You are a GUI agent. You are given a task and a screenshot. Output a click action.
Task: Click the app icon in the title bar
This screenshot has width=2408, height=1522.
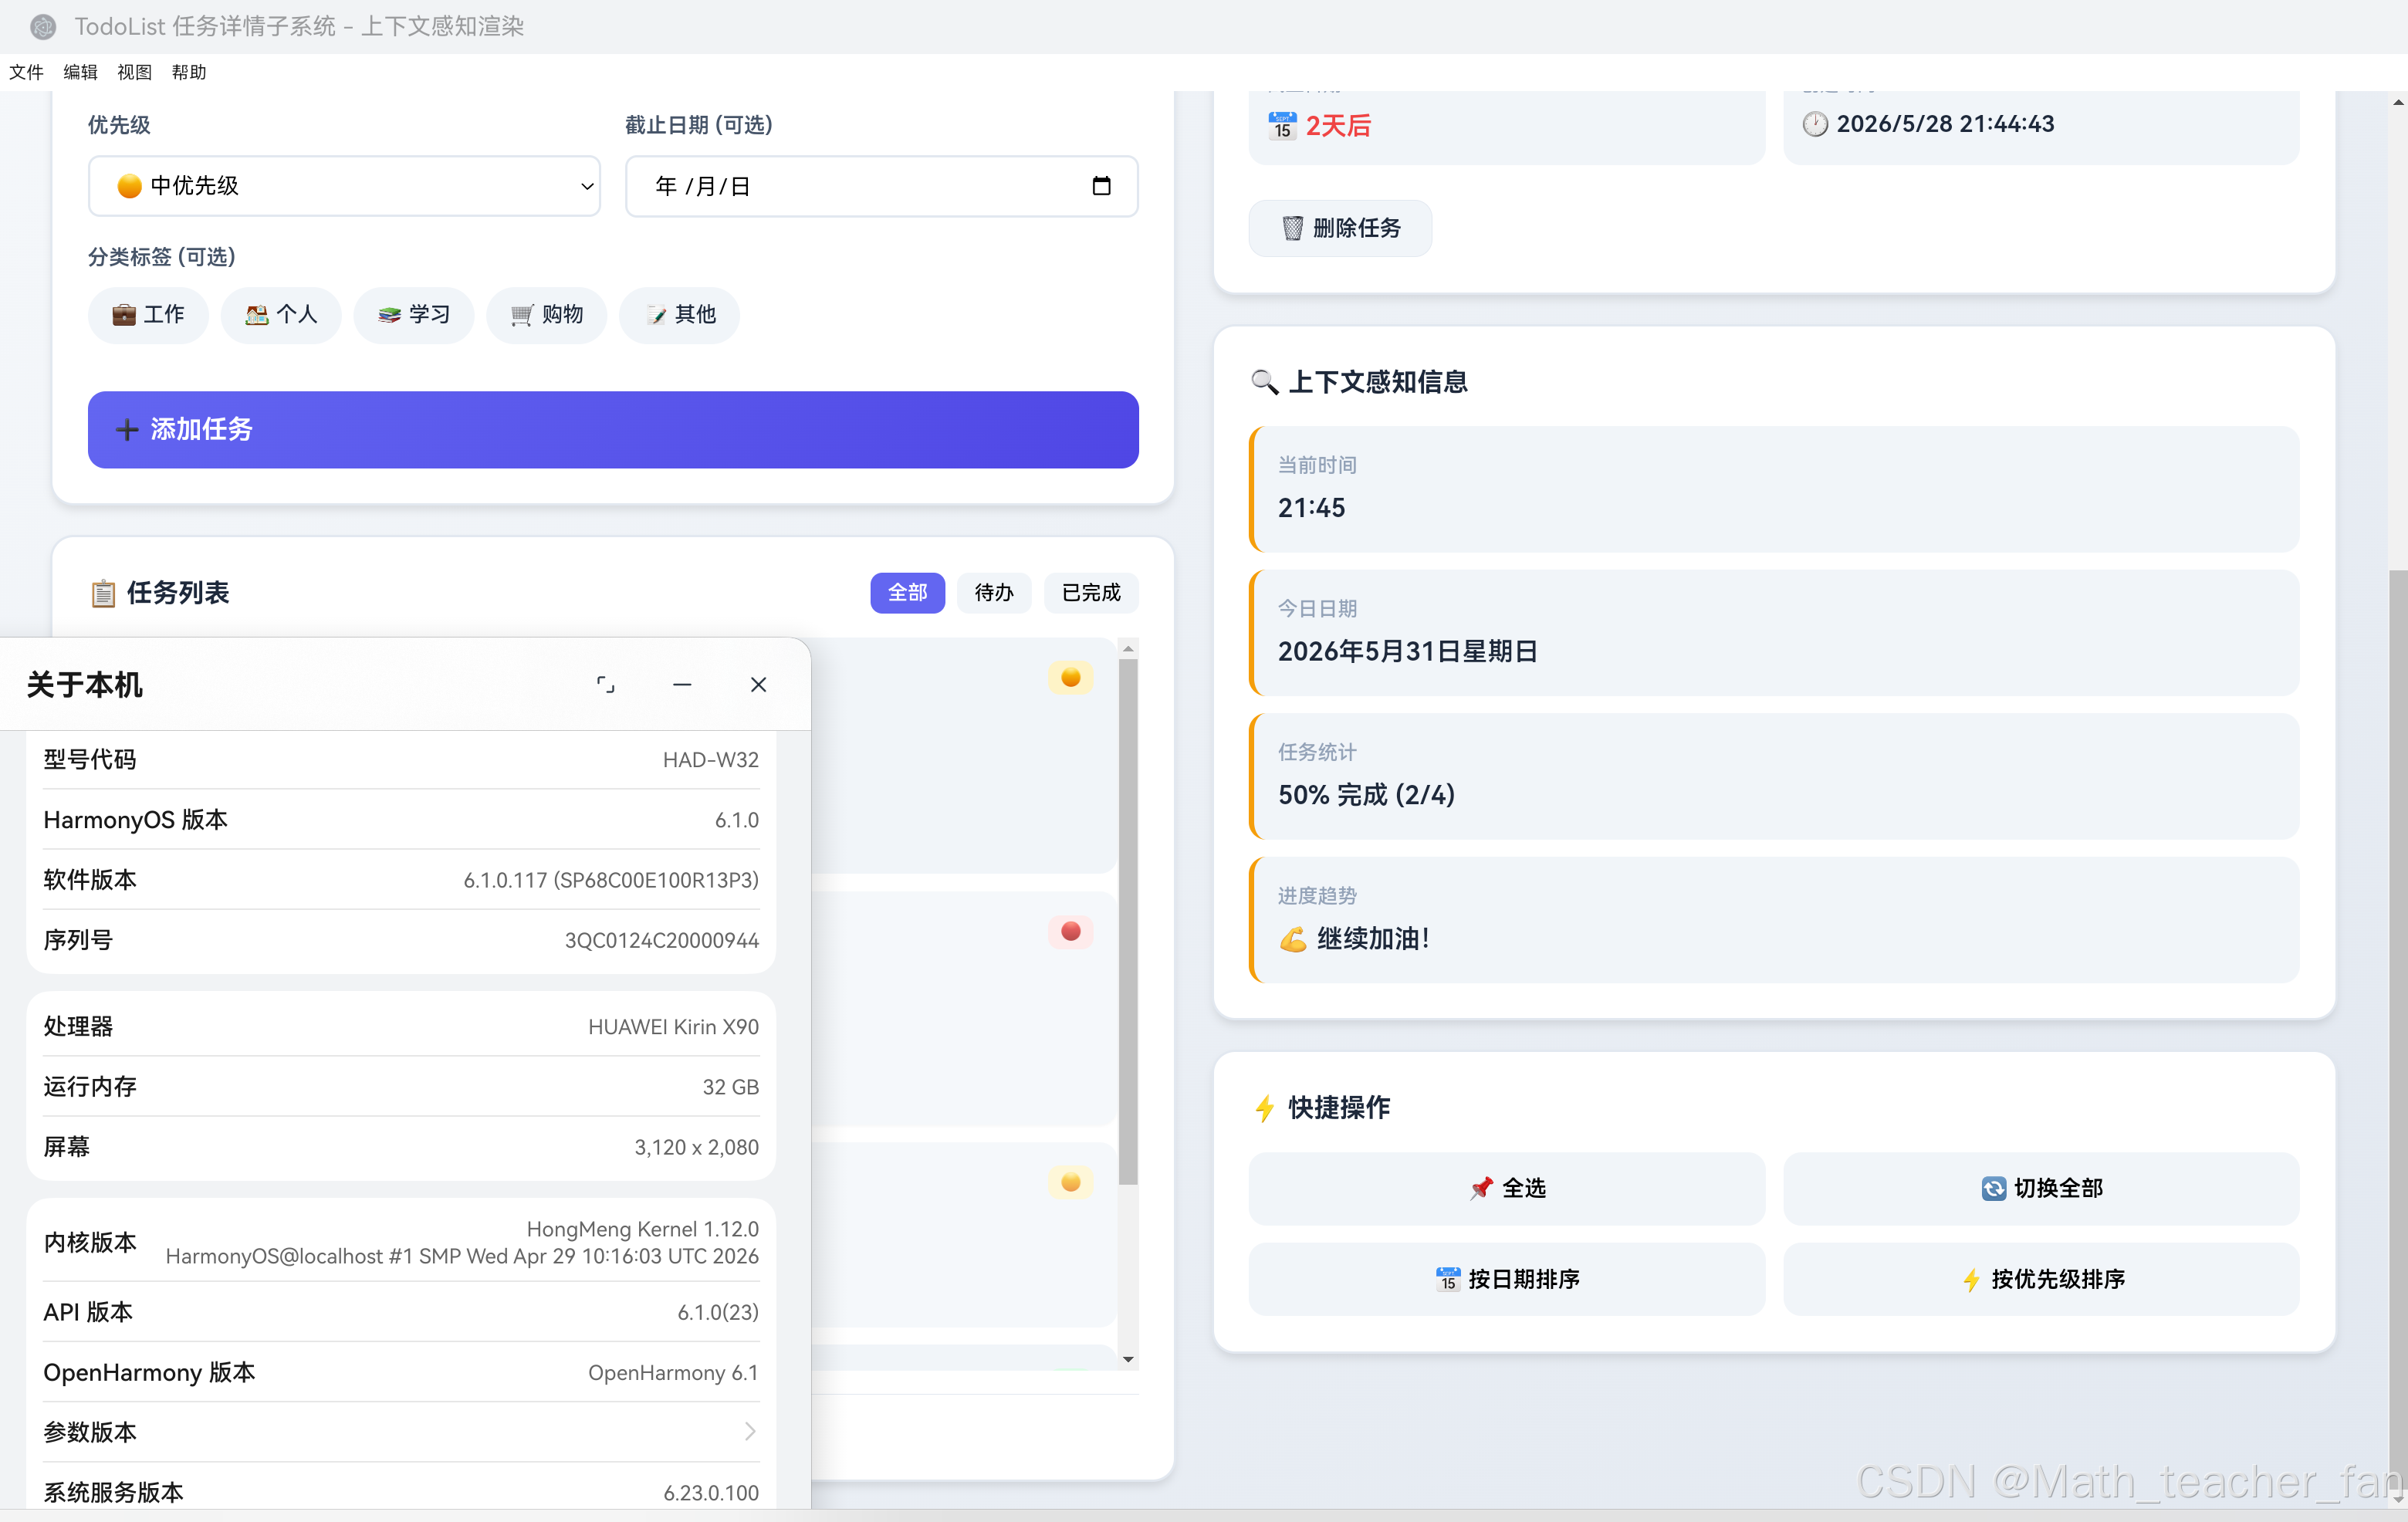click(x=43, y=27)
